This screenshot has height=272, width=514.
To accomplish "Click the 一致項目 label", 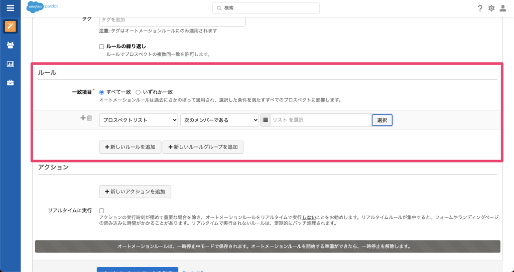I will pos(82,92).
